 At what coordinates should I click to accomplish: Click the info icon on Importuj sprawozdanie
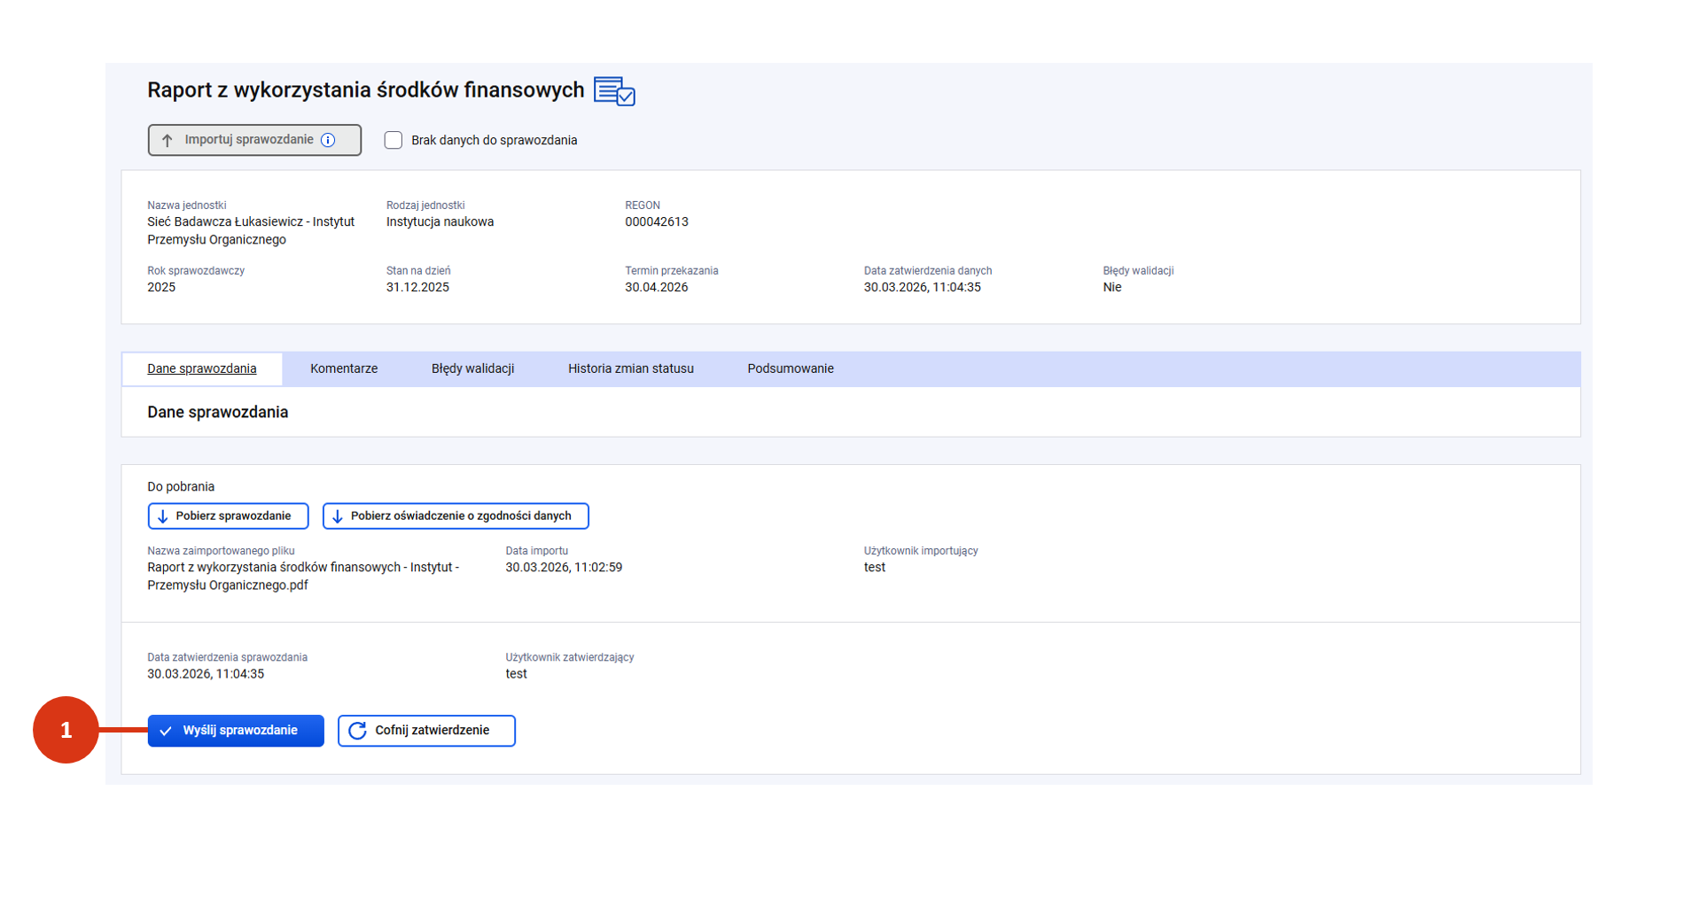[x=328, y=140]
